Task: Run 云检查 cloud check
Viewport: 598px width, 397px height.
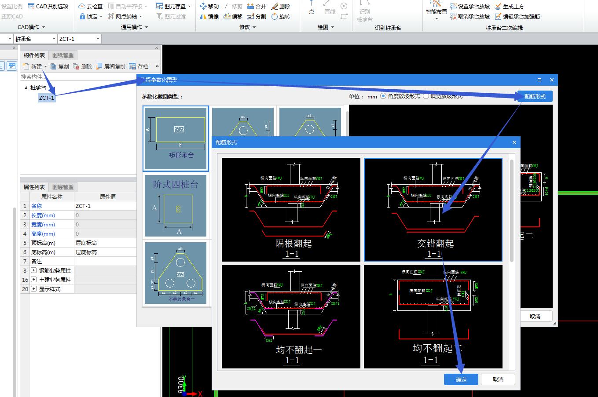Action: tap(91, 6)
